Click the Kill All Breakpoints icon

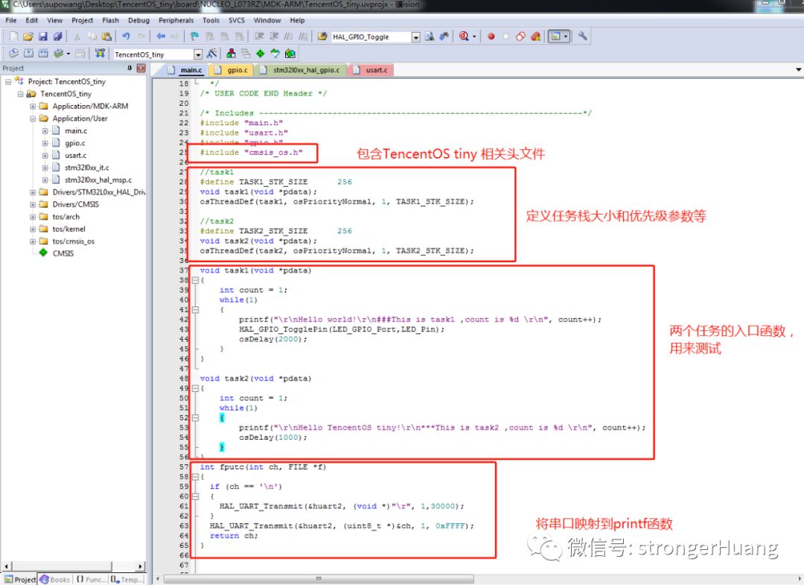pos(536,37)
